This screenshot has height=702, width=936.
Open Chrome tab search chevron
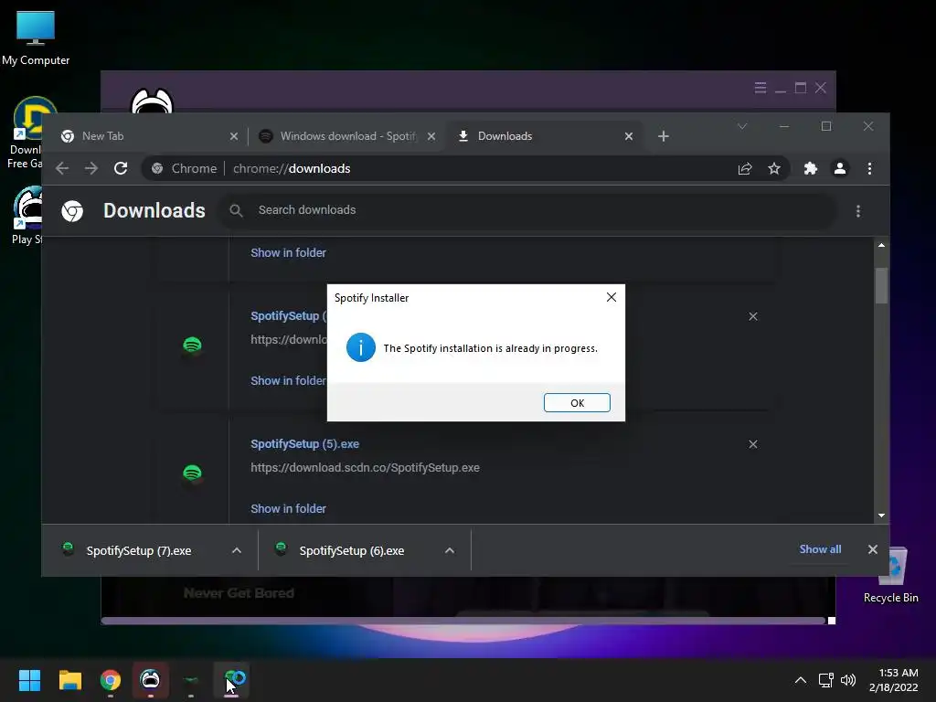tap(742, 126)
